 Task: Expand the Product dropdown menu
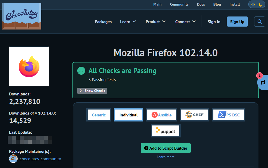156,22
